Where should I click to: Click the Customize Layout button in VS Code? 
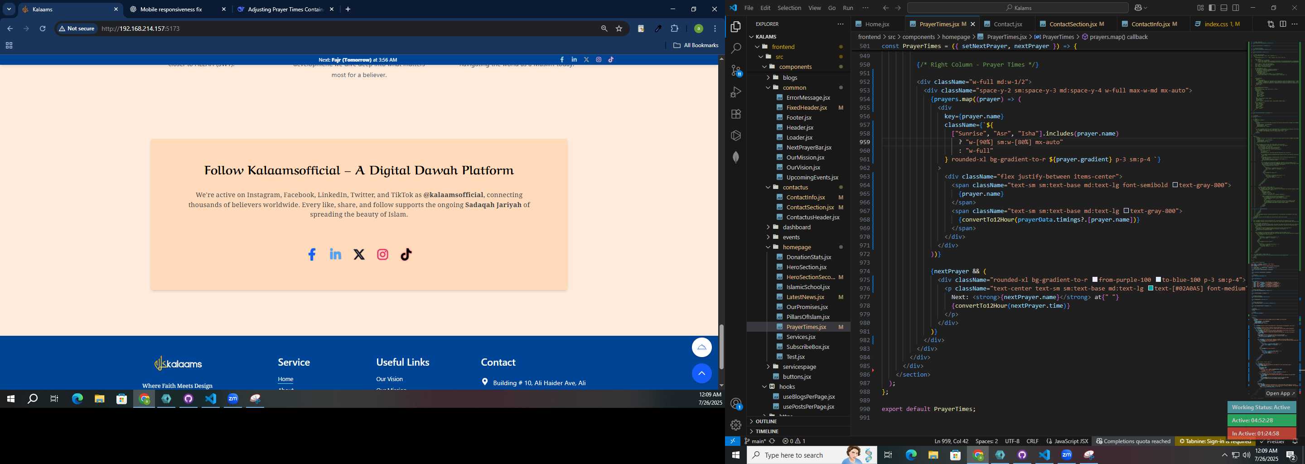pyautogui.click(x=1200, y=8)
